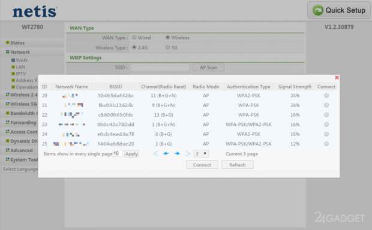Open the Operation Mode submenu item
Screen dimensions: 372x230
(x=25, y=87)
